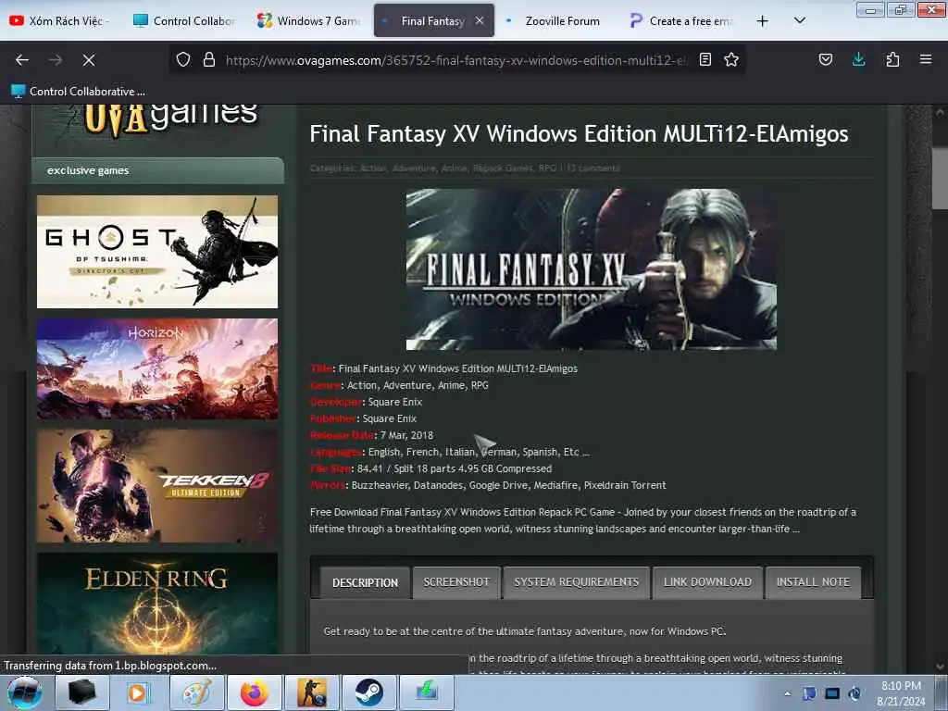Switch to Create a free email tab
Image resolution: width=948 pixels, height=711 pixels.
click(x=681, y=20)
